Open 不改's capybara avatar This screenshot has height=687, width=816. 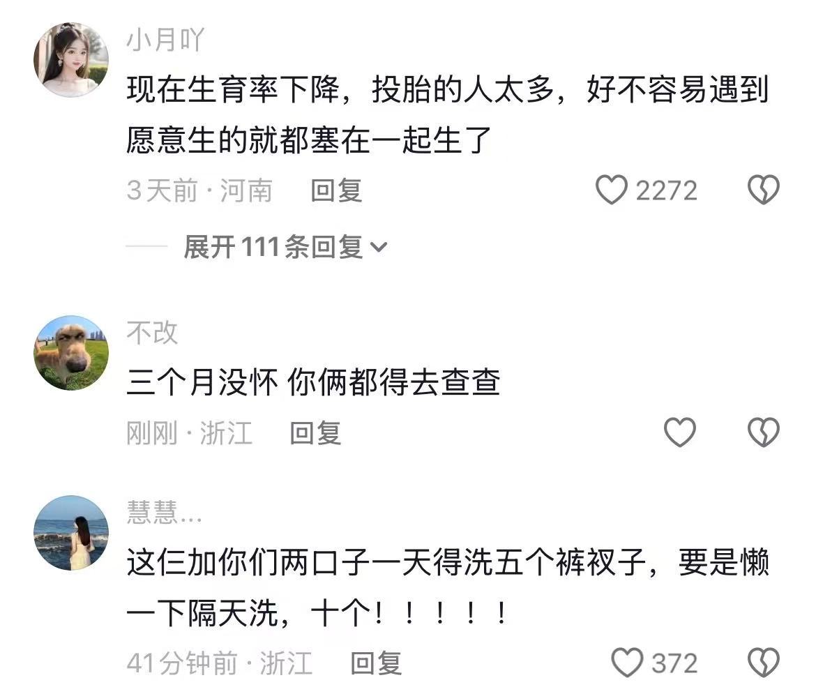coord(71,353)
